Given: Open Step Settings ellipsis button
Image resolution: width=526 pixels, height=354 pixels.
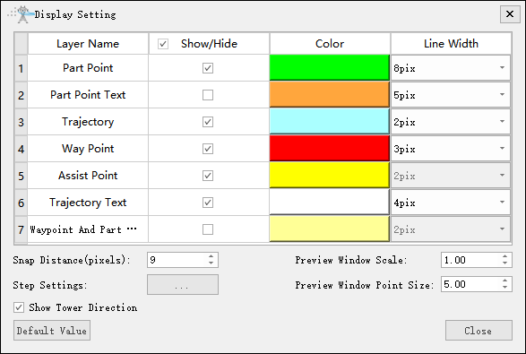Looking at the screenshot, I should (183, 285).
